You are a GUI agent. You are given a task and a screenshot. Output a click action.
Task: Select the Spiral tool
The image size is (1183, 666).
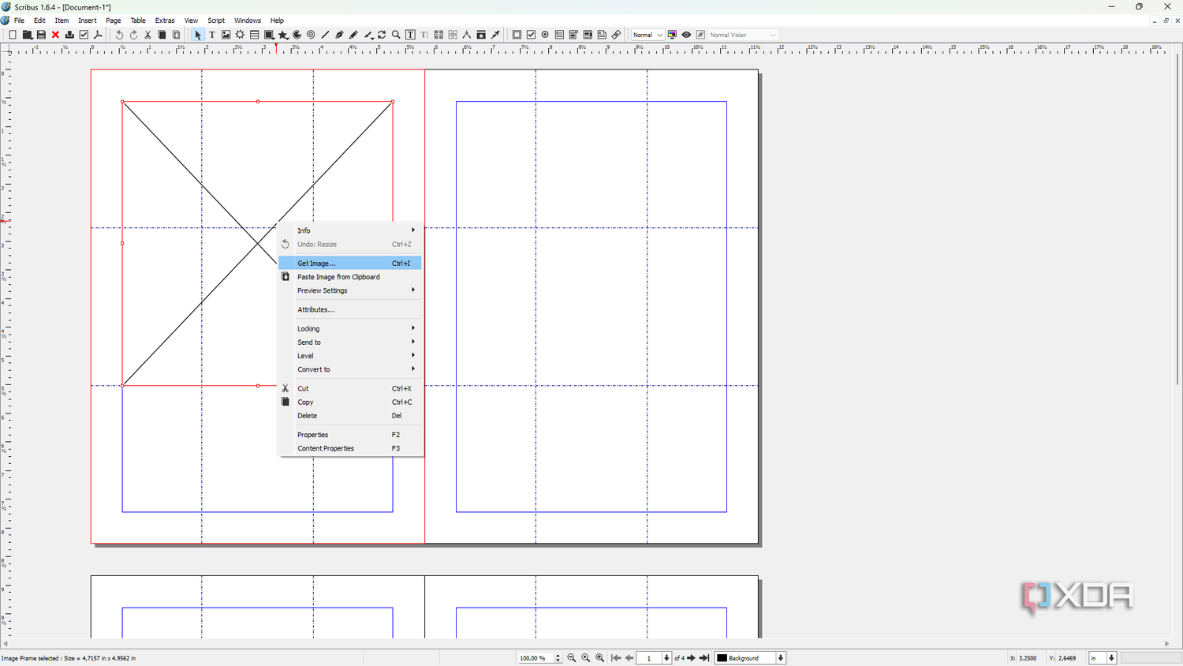pyautogui.click(x=312, y=35)
